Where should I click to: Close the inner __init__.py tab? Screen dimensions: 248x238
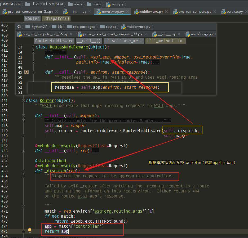click(x=179, y=34)
